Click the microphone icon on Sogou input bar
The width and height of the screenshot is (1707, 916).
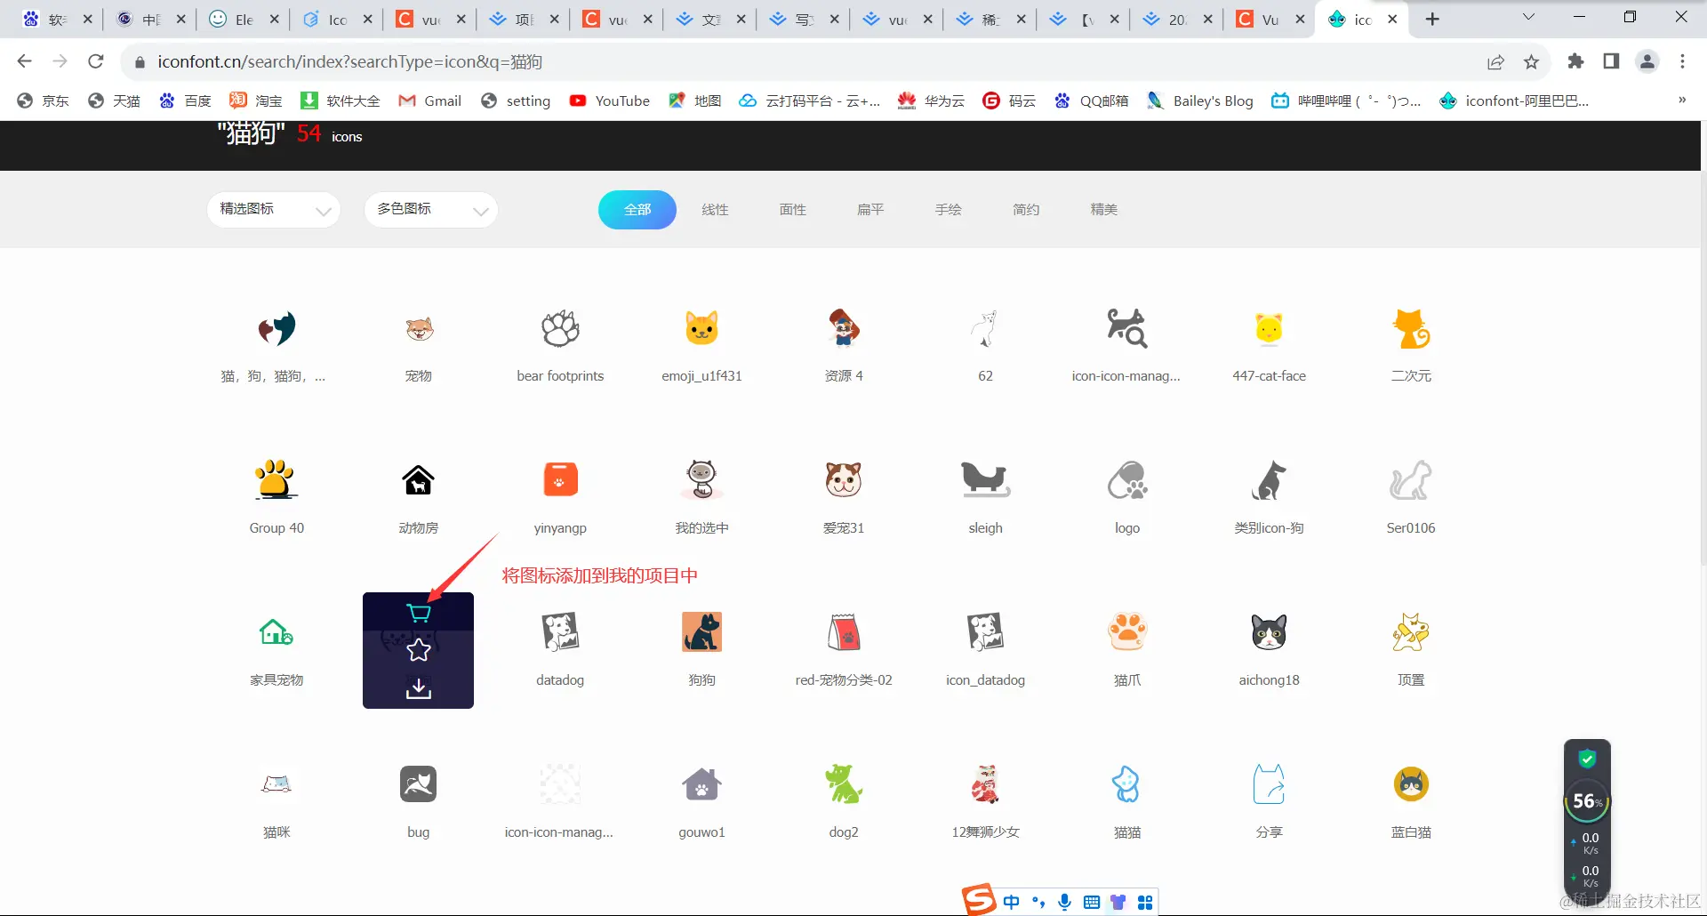tap(1065, 901)
